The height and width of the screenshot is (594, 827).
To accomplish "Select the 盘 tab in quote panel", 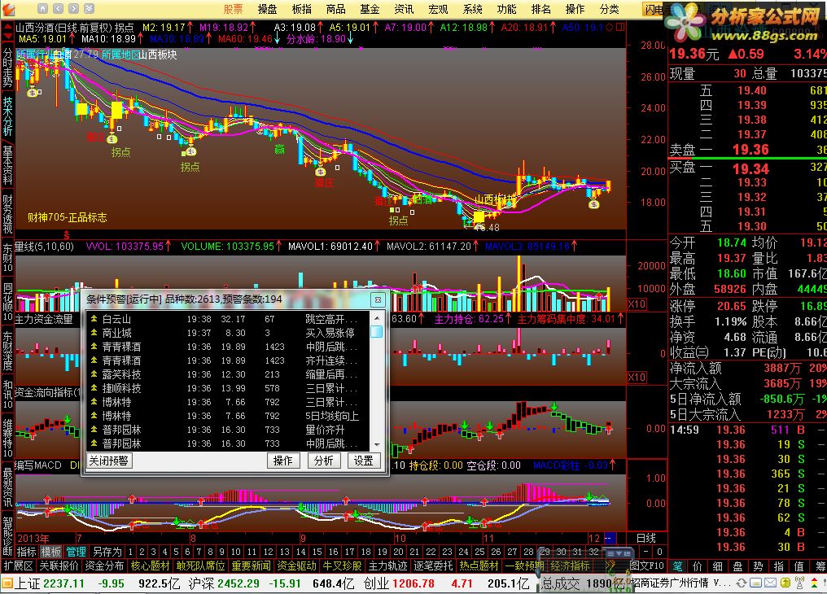I will [737, 566].
